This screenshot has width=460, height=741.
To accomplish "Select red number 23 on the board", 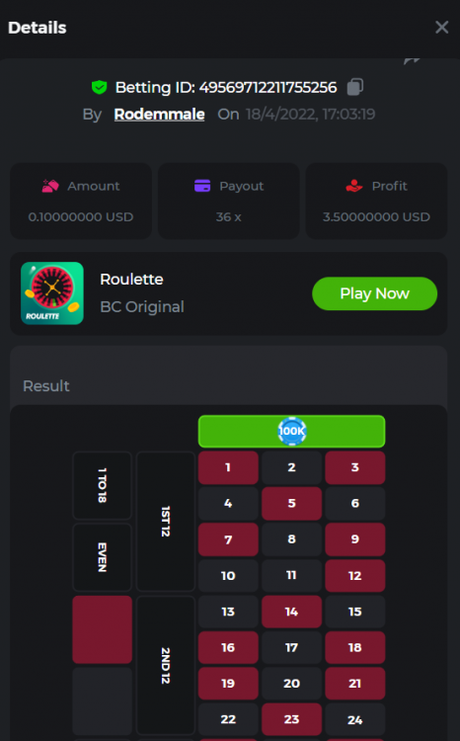I will coord(292,719).
